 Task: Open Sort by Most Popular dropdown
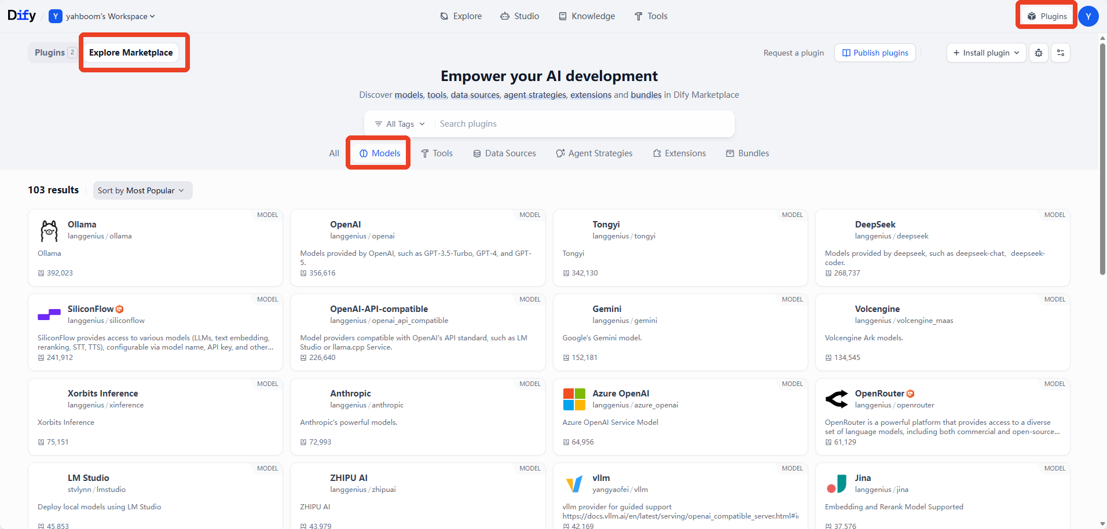click(x=142, y=190)
